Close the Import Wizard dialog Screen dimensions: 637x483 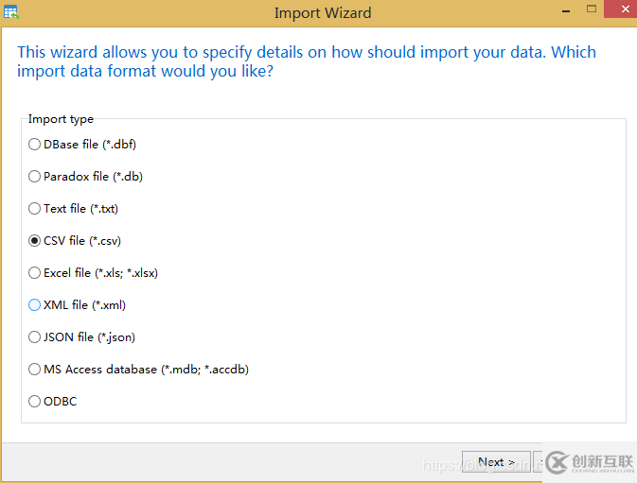point(621,9)
